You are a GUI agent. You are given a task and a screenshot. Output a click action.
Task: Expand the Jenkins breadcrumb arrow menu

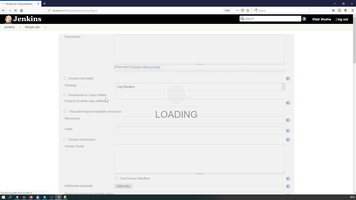click(x=20, y=27)
